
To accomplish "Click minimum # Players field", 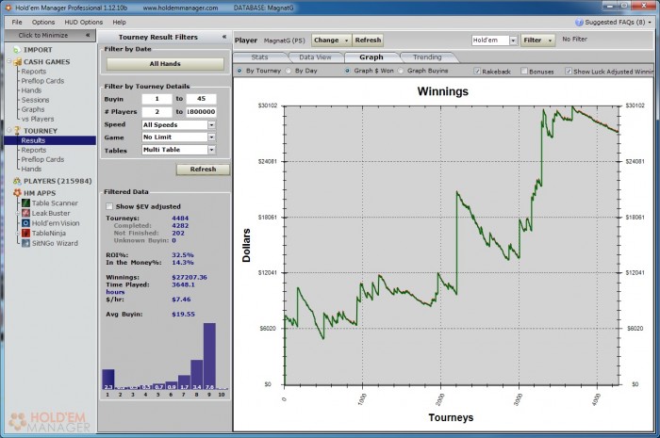I will pos(157,112).
